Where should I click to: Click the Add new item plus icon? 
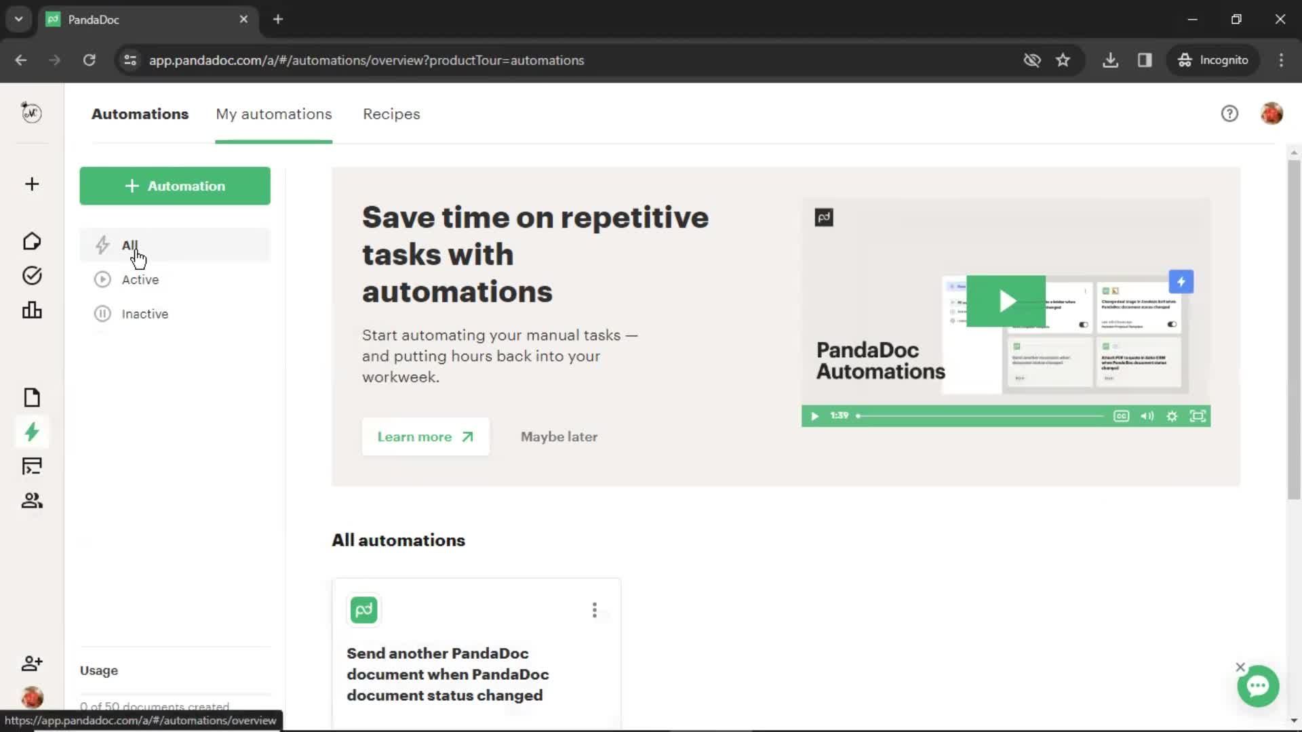pyautogui.click(x=31, y=184)
